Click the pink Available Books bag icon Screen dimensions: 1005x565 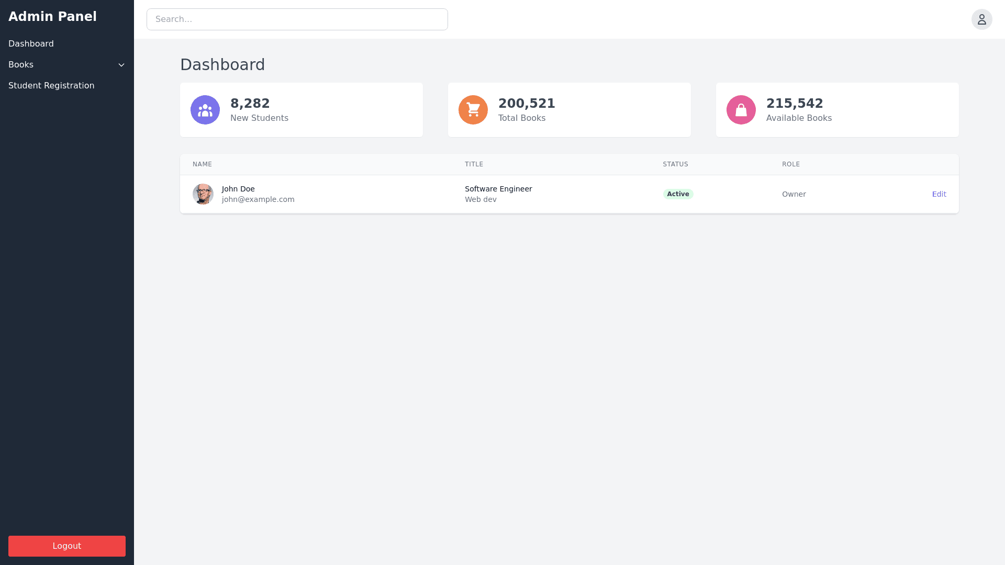(x=741, y=109)
